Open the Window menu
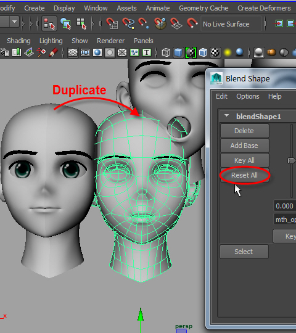Image resolution: width=296 pixels, height=333 pixels. click(96, 8)
